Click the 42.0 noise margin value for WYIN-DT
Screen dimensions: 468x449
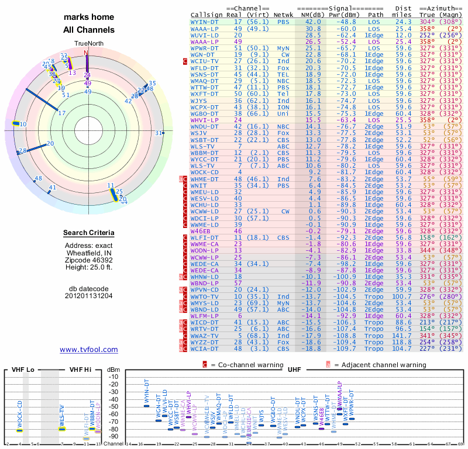pyautogui.click(x=313, y=22)
